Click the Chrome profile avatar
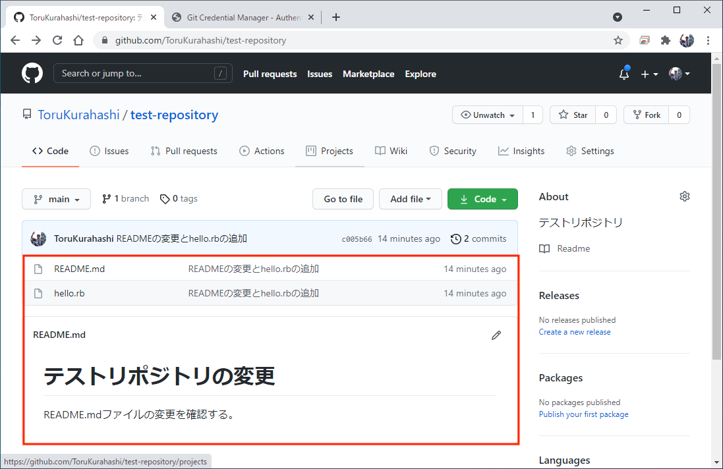 coord(687,41)
